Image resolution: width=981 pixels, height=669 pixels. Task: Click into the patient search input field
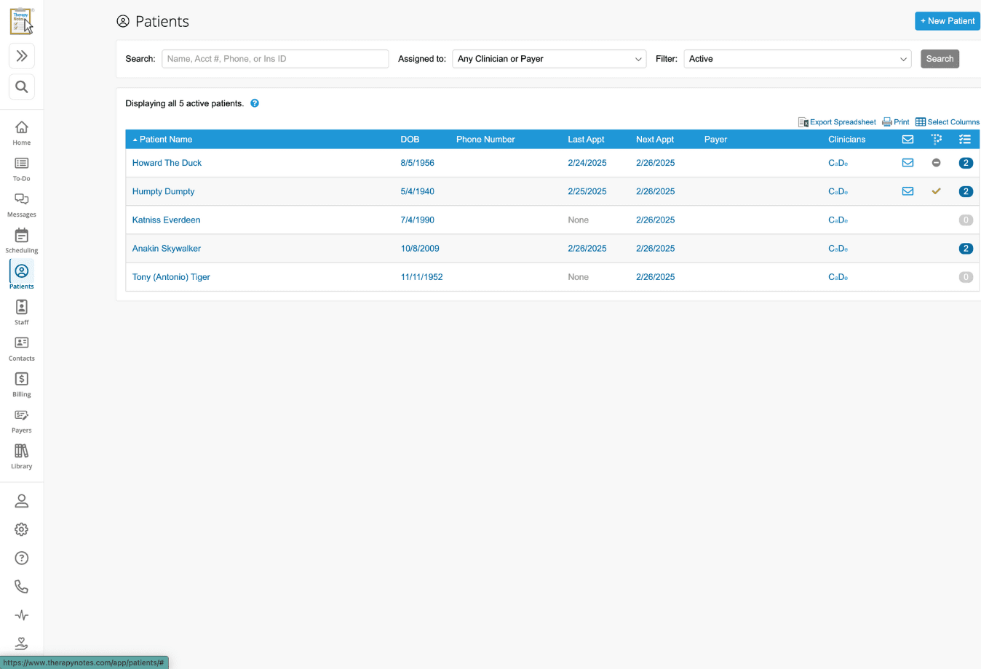pos(275,59)
